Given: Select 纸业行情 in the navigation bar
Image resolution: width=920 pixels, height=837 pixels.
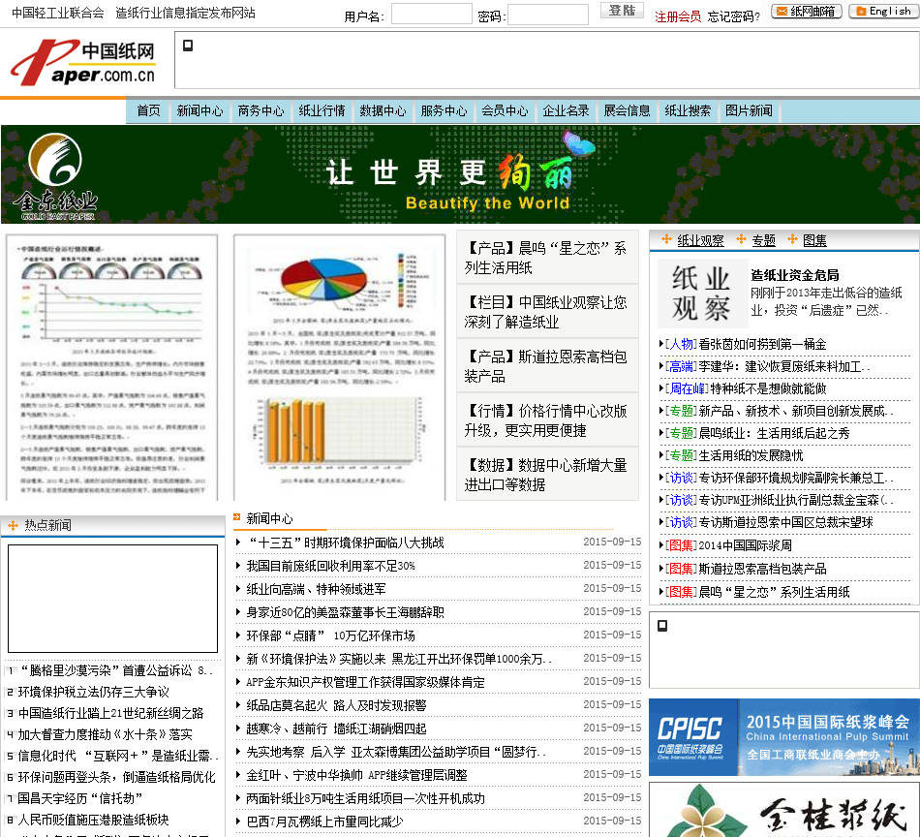Looking at the screenshot, I should tap(322, 111).
